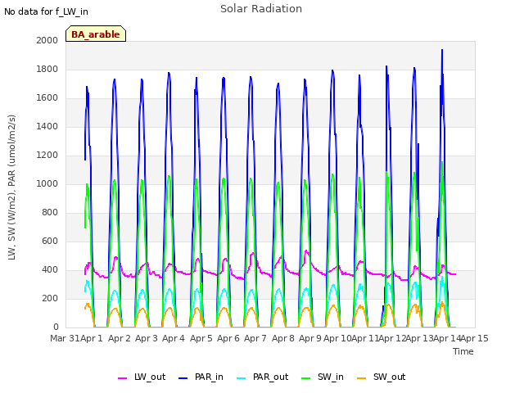Click the 1400 y-axis tick label
Screen dimensions: 524x393
[47, 127]
